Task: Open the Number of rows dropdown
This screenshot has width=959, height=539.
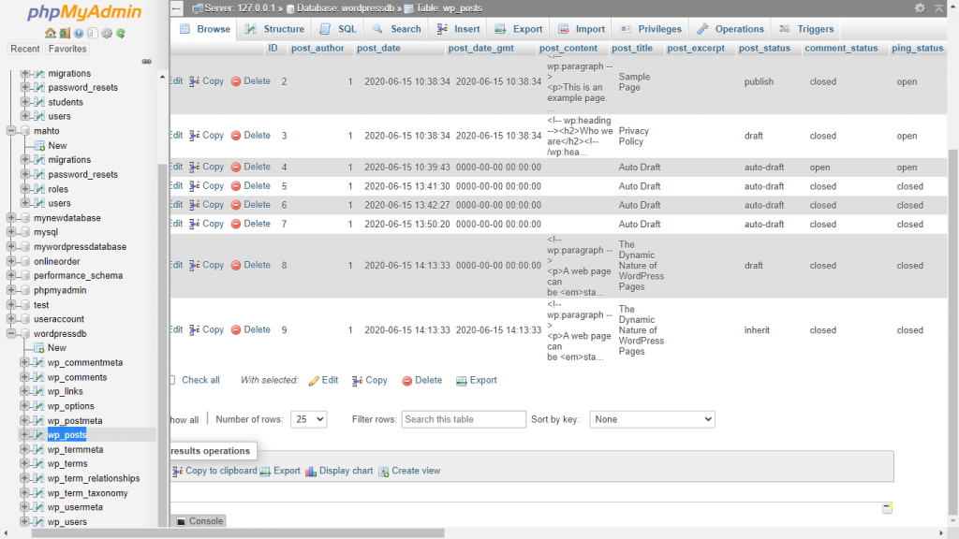Action: [x=308, y=419]
